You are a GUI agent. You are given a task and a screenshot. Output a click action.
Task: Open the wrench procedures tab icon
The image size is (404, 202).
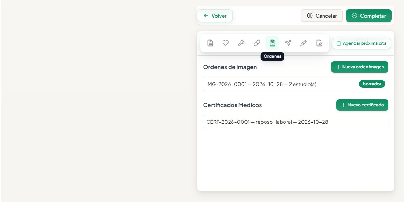241,43
